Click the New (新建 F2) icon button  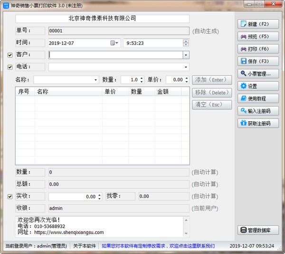pos(258,24)
